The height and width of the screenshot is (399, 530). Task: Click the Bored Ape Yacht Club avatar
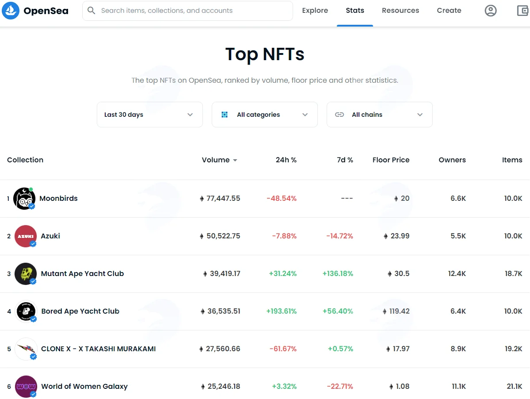[x=26, y=311]
